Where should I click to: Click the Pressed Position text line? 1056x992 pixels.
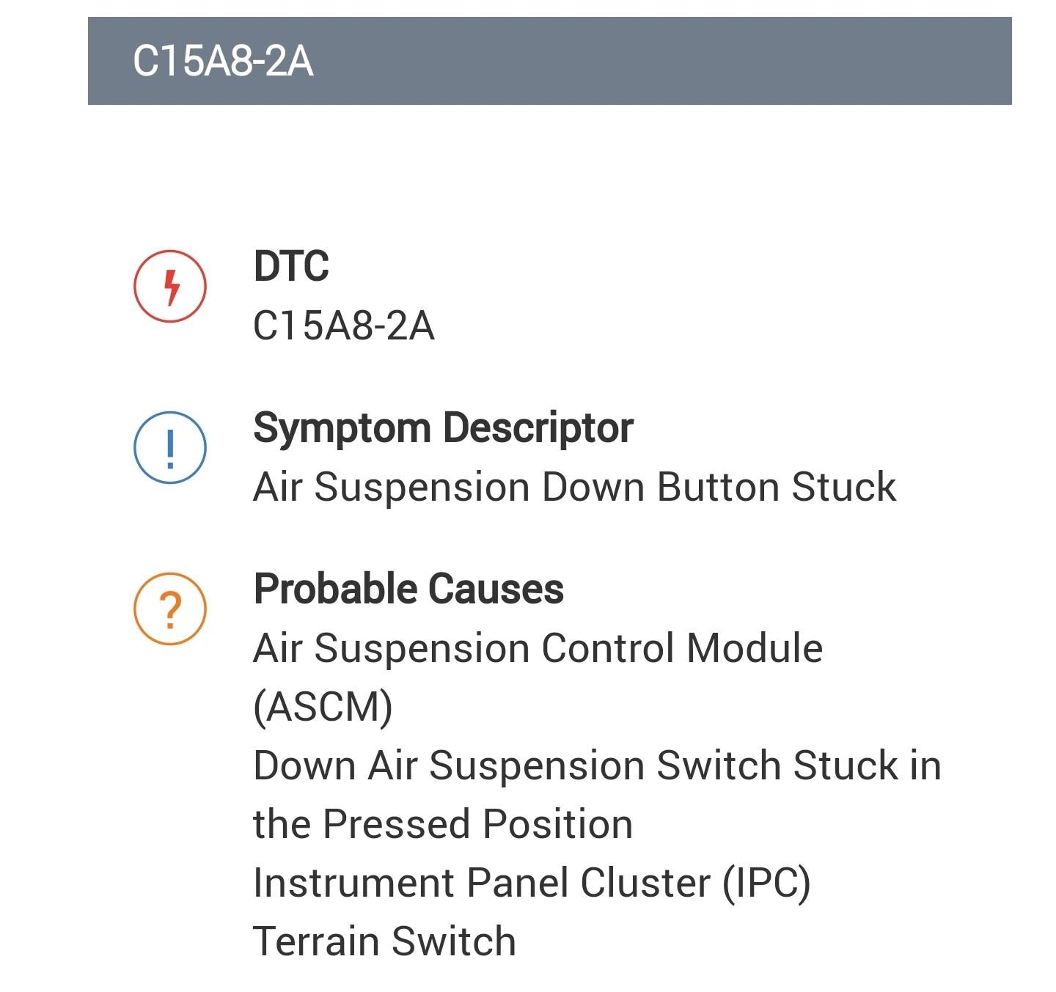pos(443,824)
